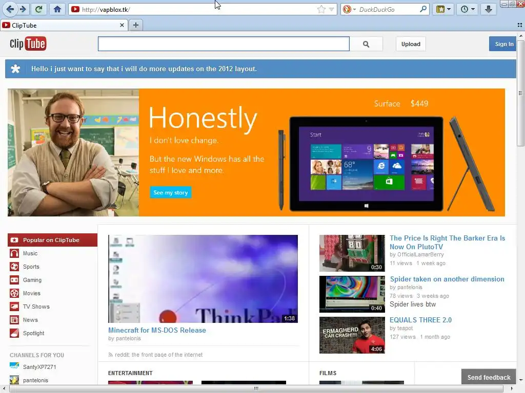
Task: Open the EQUALS THREE 2.0 thumbnail
Action: point(352,335)
